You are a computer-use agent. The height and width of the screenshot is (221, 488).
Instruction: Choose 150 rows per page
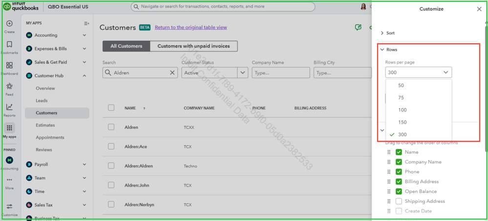click(x=418, y=122)
